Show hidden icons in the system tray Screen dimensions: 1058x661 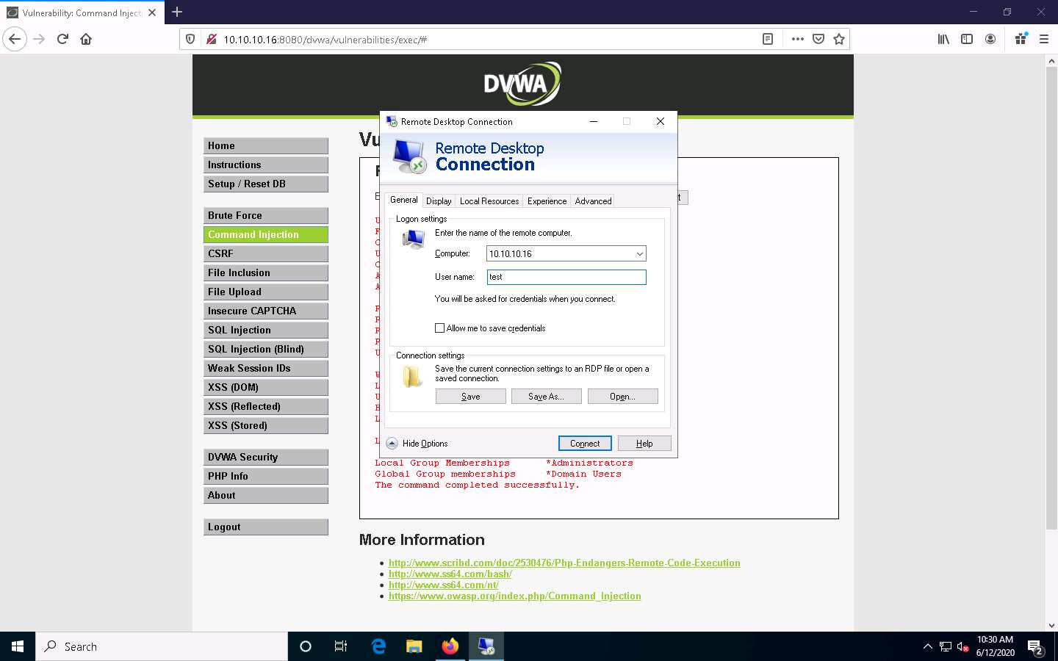pyautogui.click(x=927, y=646)
